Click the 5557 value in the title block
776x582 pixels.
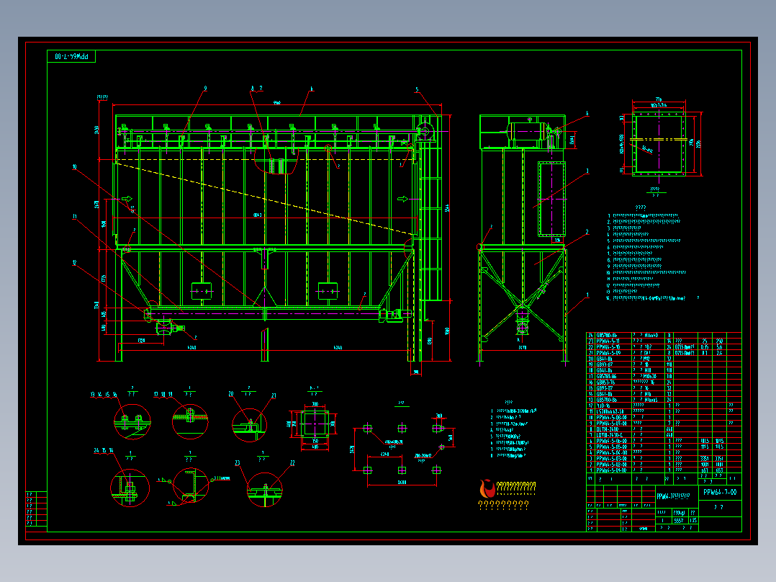coord(679,521)
